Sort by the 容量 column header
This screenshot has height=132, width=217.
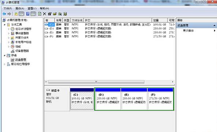(160, 20)
